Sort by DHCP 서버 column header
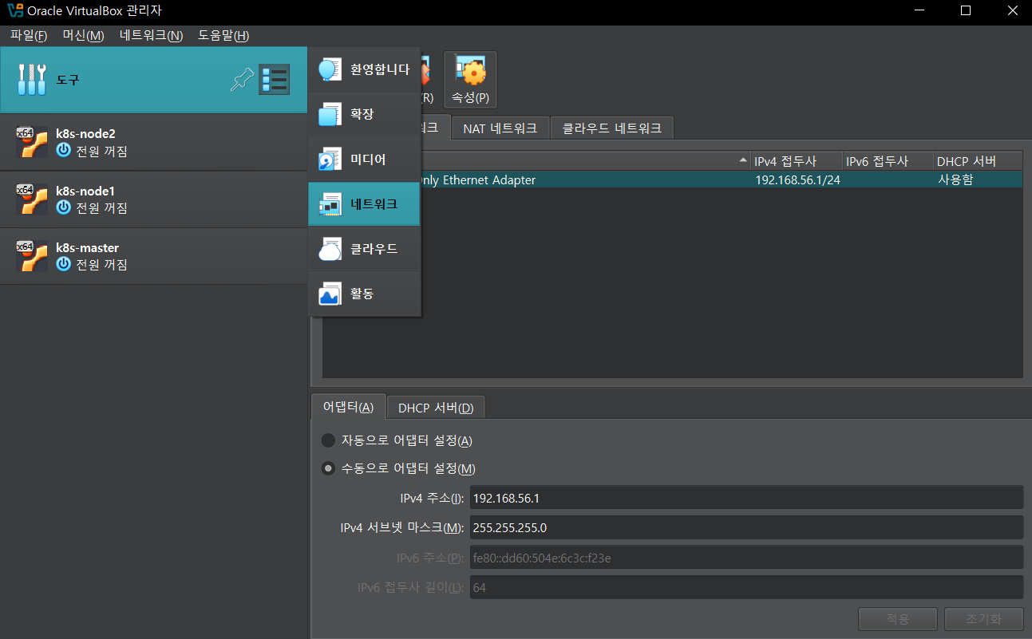This screenshot has height=639, width=1032. (x=978, y=161)
